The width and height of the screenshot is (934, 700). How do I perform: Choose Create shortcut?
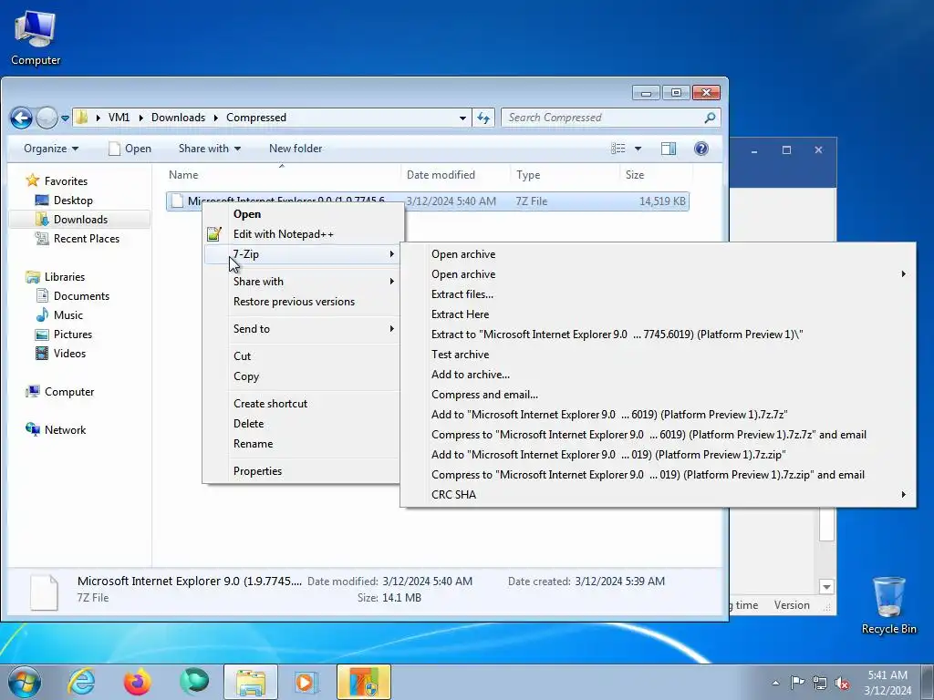pos(303,404)
